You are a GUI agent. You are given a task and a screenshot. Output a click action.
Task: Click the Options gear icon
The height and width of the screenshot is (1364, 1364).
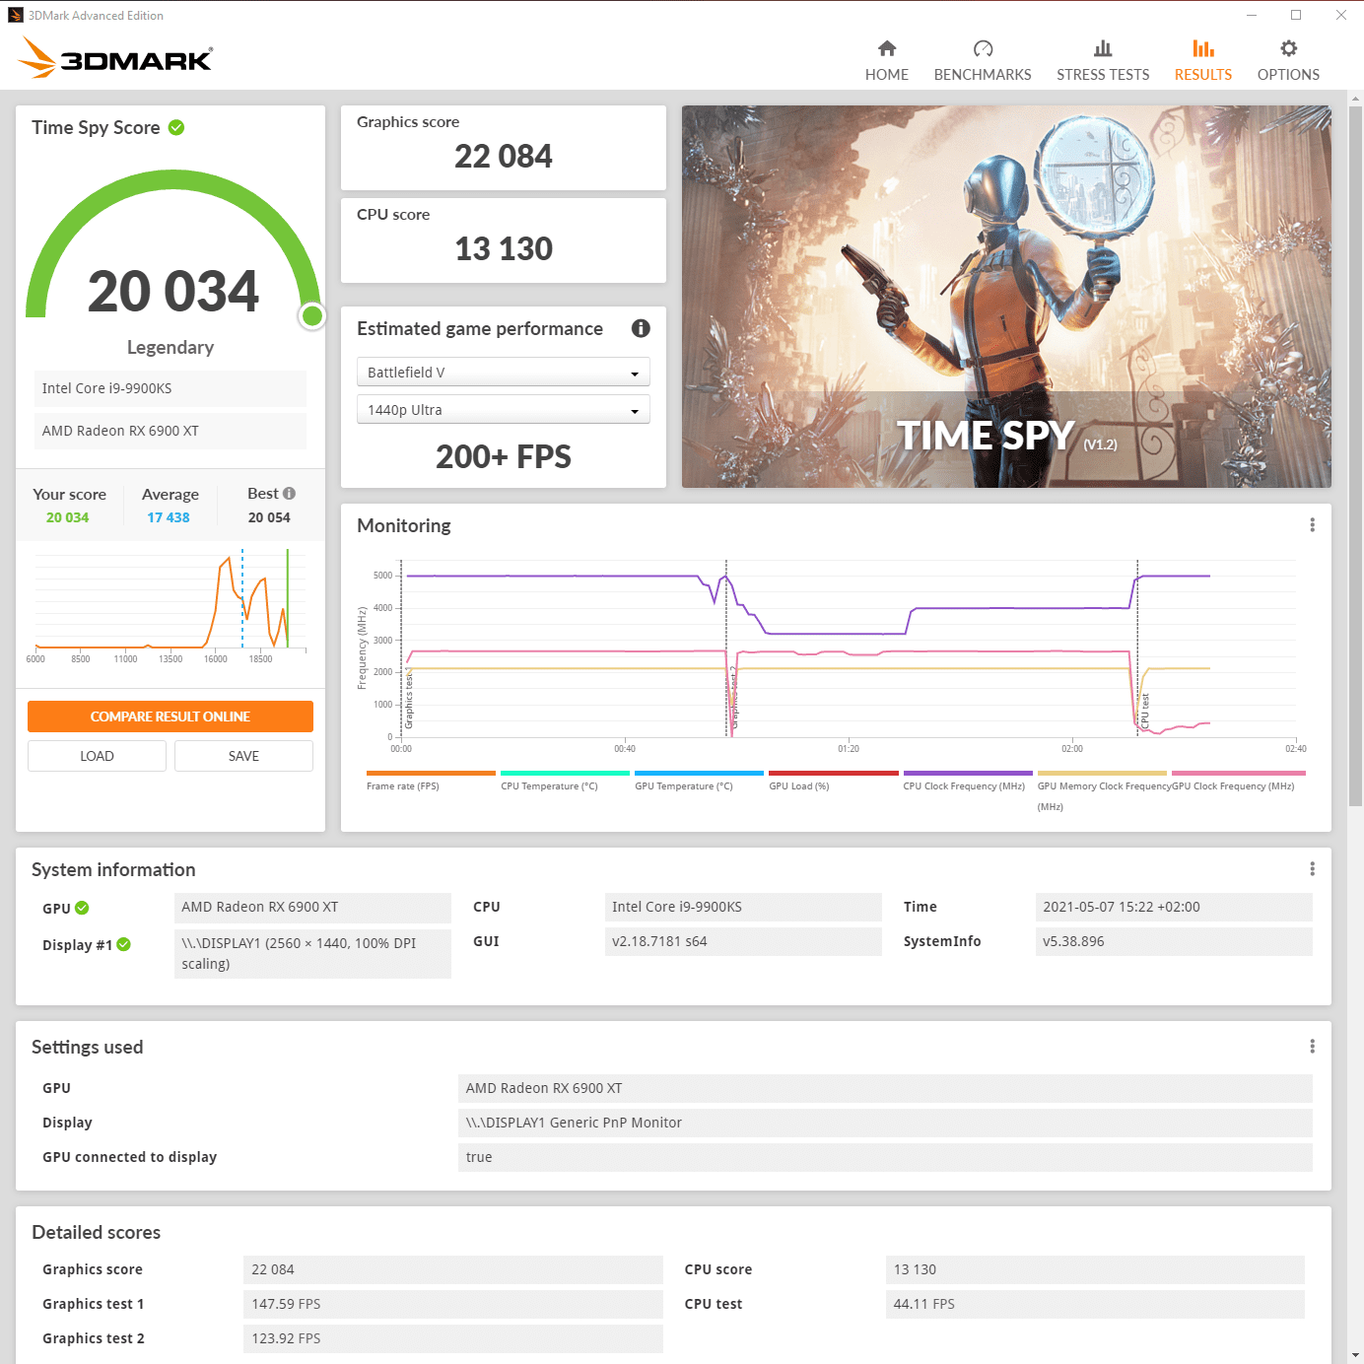(x=1288, y=48)
